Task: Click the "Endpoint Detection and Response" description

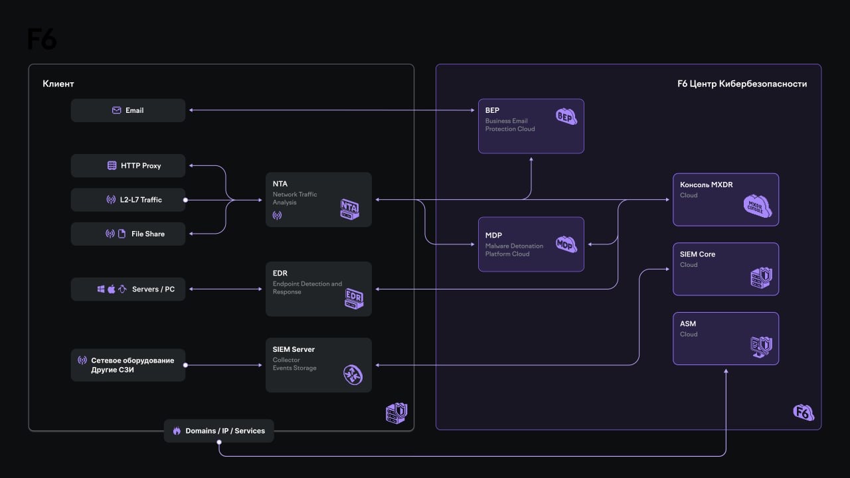Action: (x=307, y=288)
